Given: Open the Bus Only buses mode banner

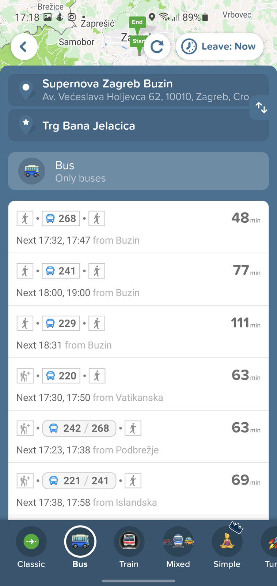Looking at the screenshot, I should pyautogui.click(x=138, y=171).
